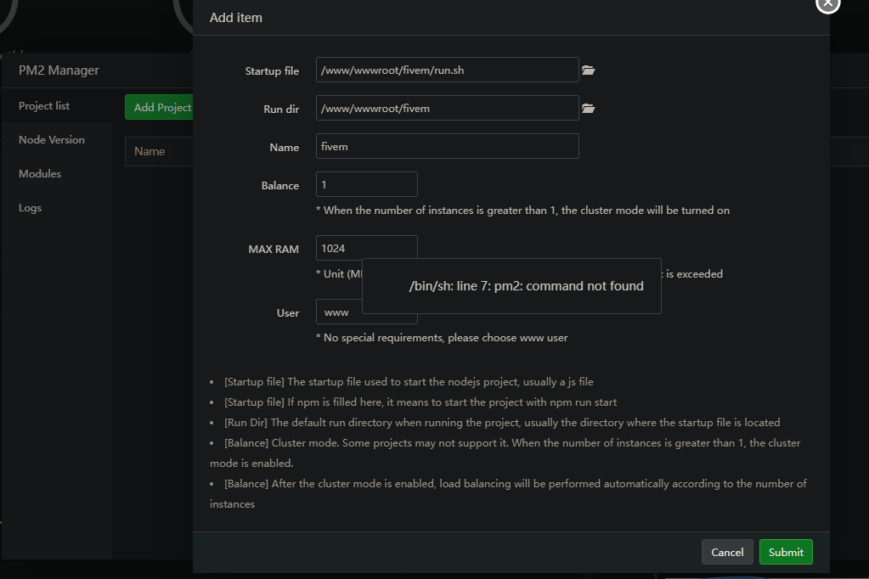Open folder picker for Run dir
Viewport: 869px width, 579px height.
(x=588, y=109)
